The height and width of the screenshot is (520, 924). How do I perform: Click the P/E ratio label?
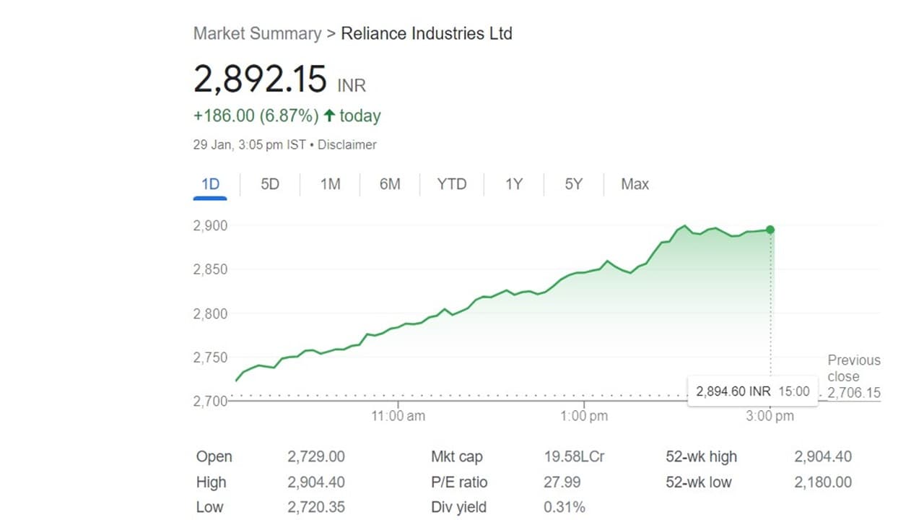[x=459, y=482]
